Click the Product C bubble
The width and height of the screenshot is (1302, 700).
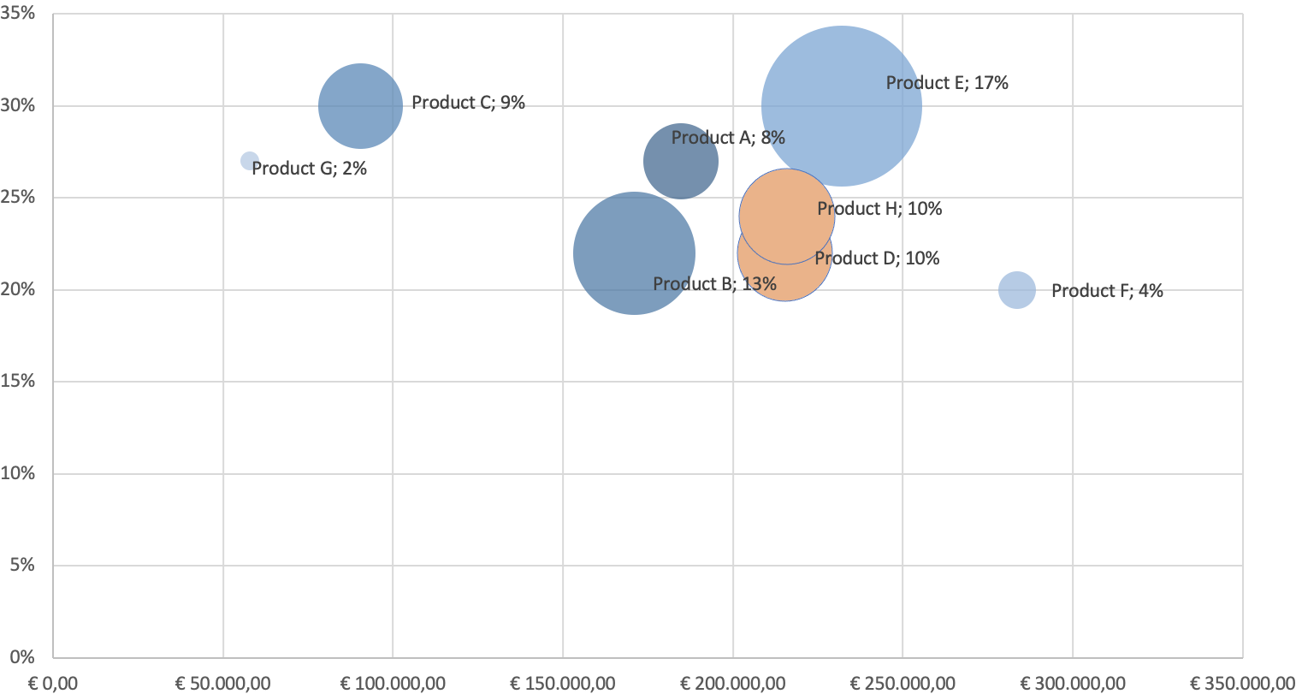tap(360, 106)
